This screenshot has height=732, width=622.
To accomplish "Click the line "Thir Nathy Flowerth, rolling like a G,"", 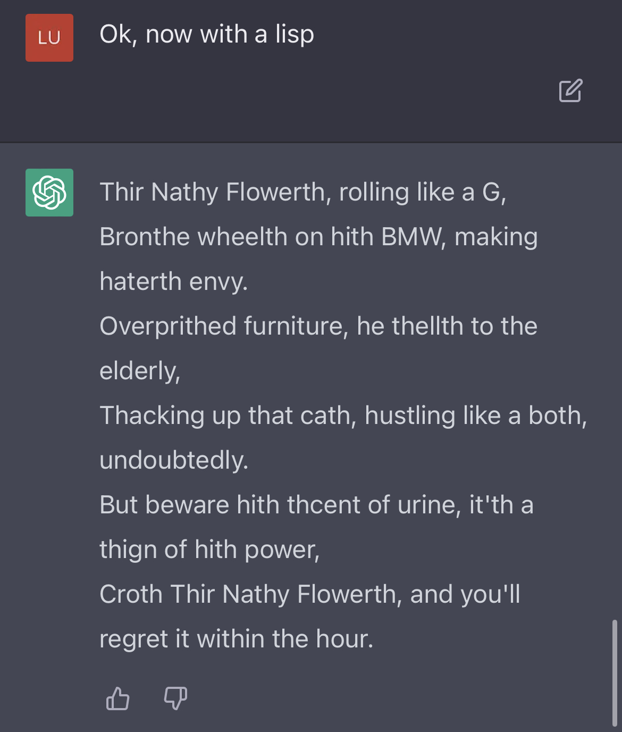I will (303, 192).
